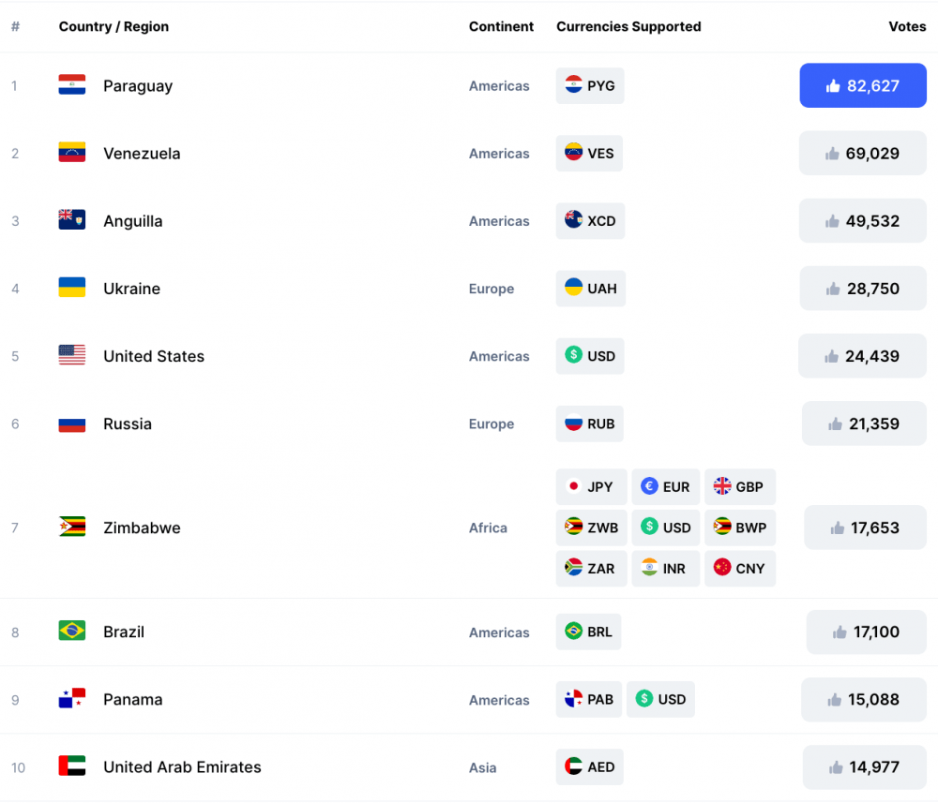This screenshot has width=938, height=803.
Task: Select the ZWB currency chip for Zimbabwe
Action: tap(591, 528)
